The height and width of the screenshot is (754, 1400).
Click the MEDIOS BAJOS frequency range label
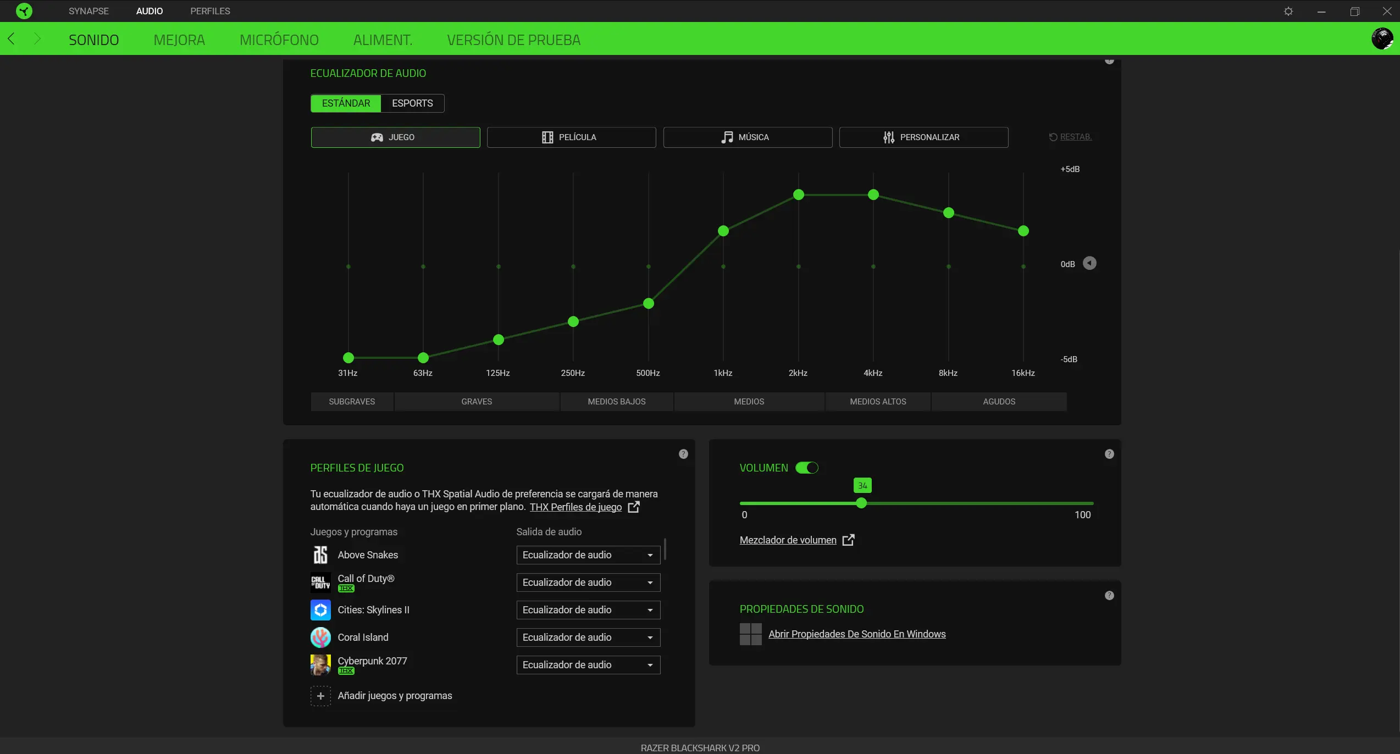(x=617, y=402)
